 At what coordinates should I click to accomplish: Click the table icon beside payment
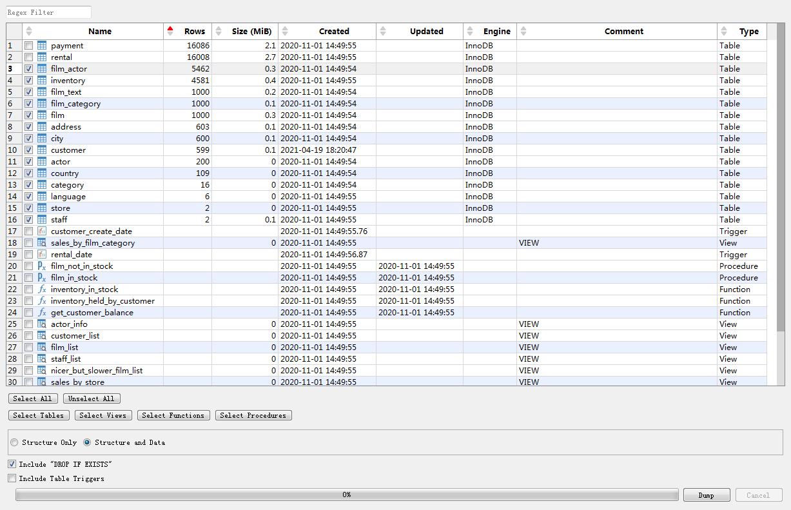pyautogui.click(x=42, y=46)
